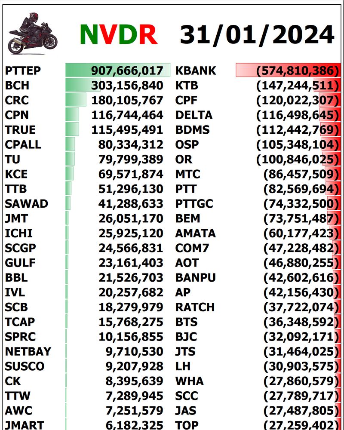344x430 pixels.
Task: Click the SAWAD ticker label
Action: point(27,204)
